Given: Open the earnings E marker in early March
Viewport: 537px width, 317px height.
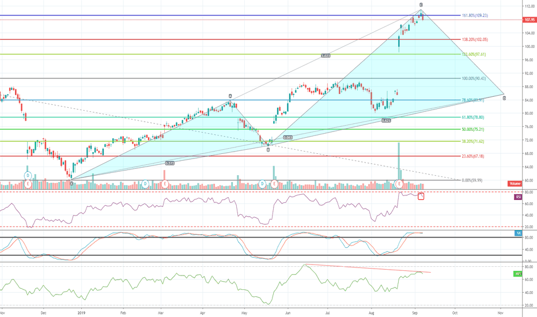Looking at the screenshot, I should [165, 184].
